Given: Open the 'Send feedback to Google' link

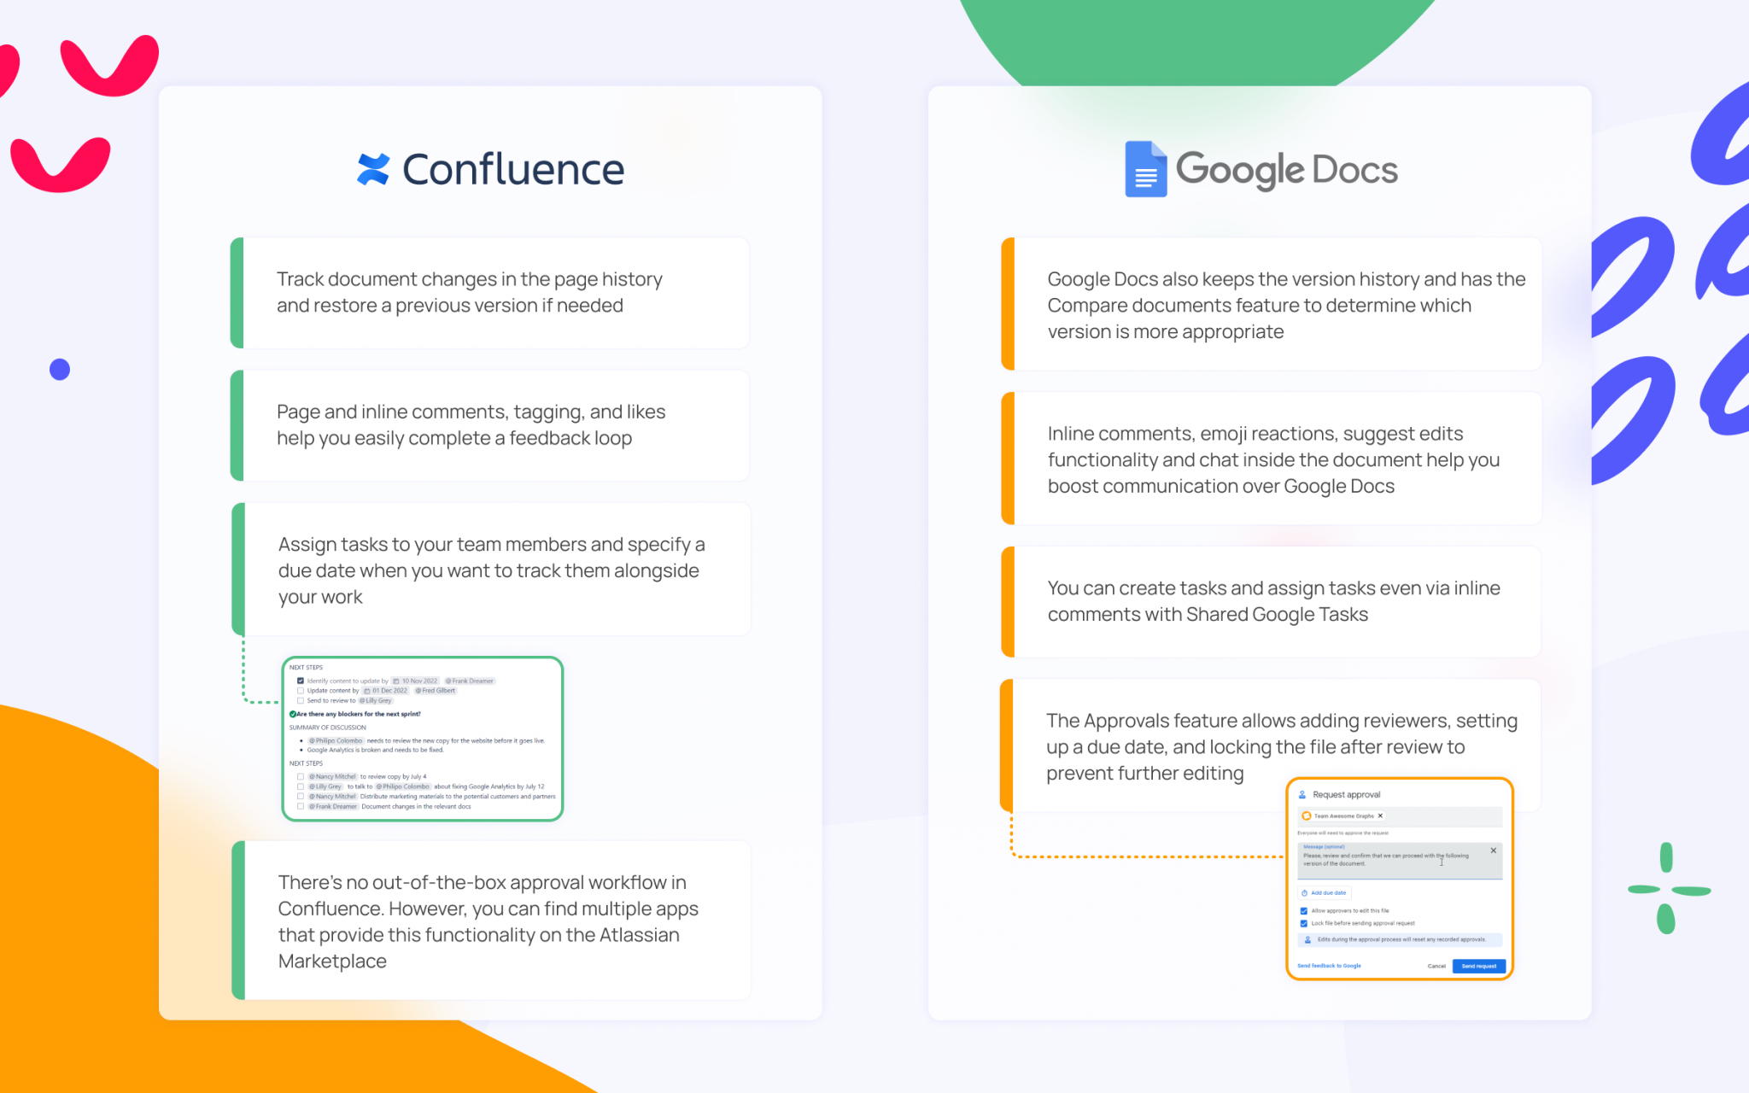Looking at the screenshot, I should 1329,966.
